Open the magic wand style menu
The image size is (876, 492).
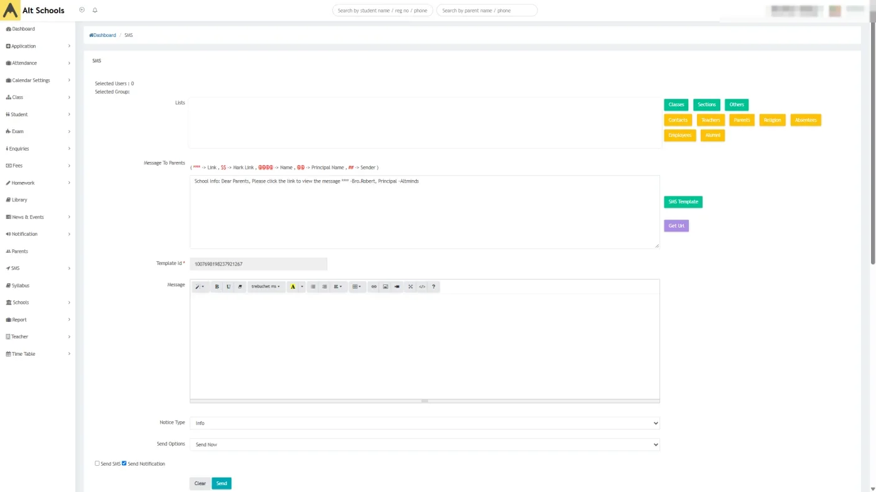click(x=200, y=286)
